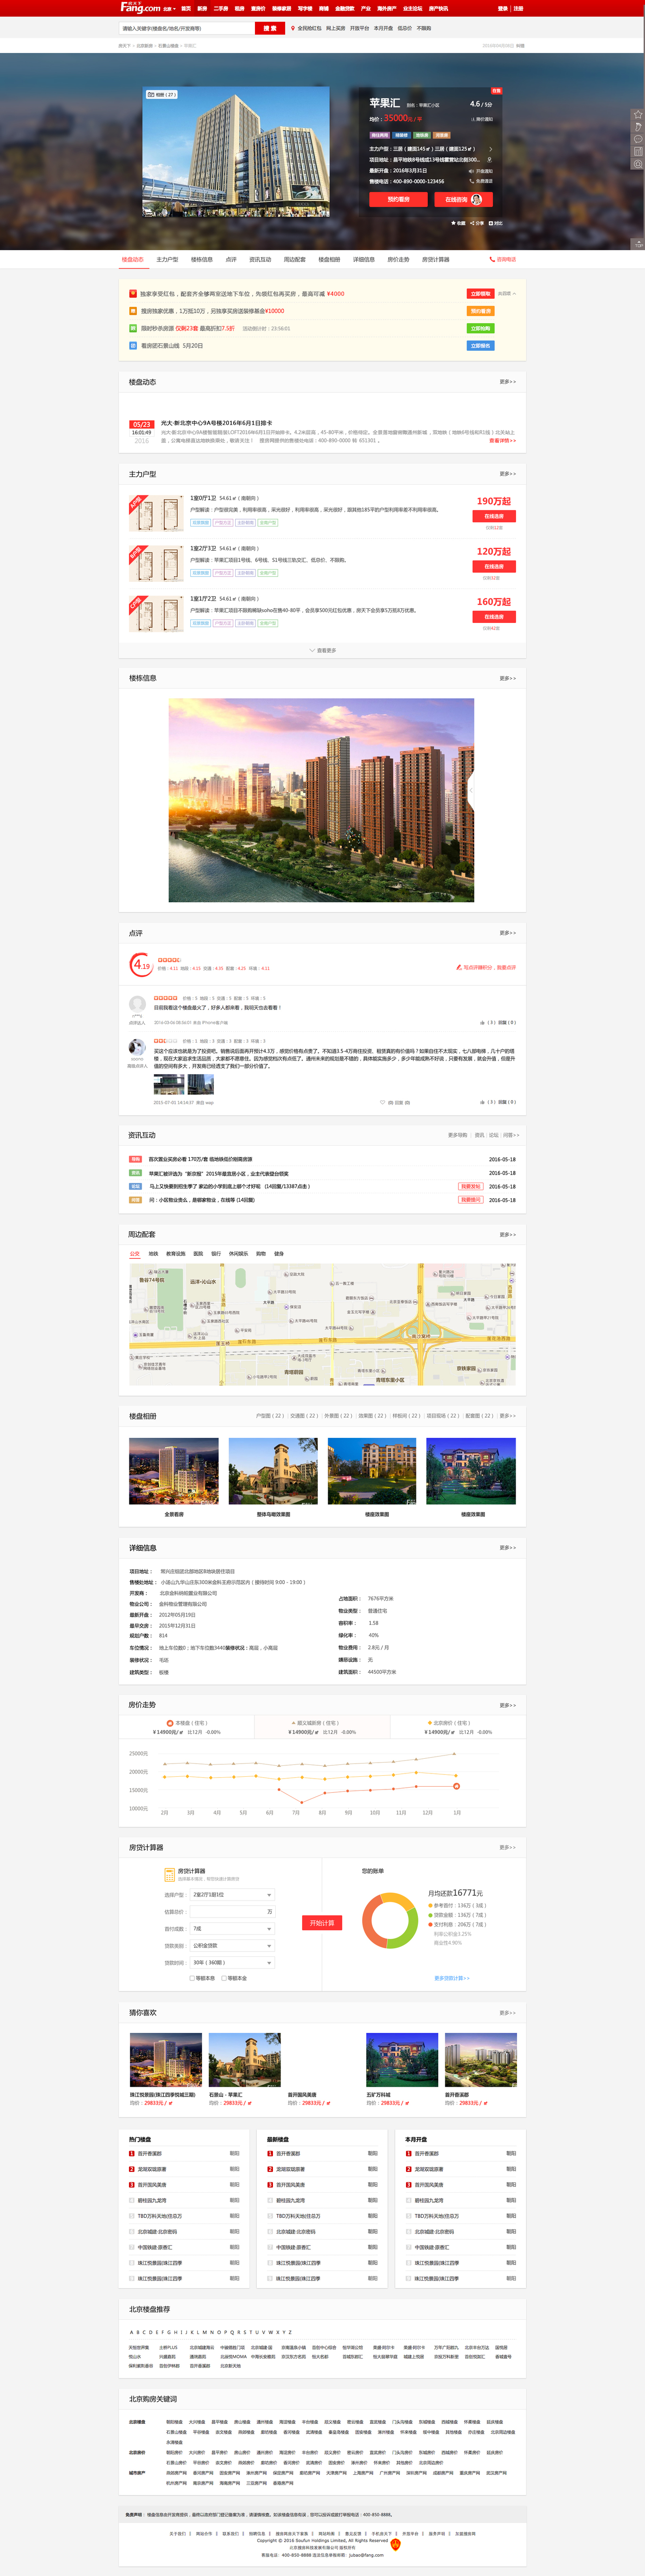Click the star favorite icon in right sidebar
The height and width of the screenshot is (2576, 645).
click(638, 115)
